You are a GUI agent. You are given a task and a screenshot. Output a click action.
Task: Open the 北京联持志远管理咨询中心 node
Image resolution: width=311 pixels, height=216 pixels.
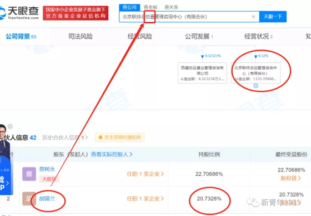255,73
